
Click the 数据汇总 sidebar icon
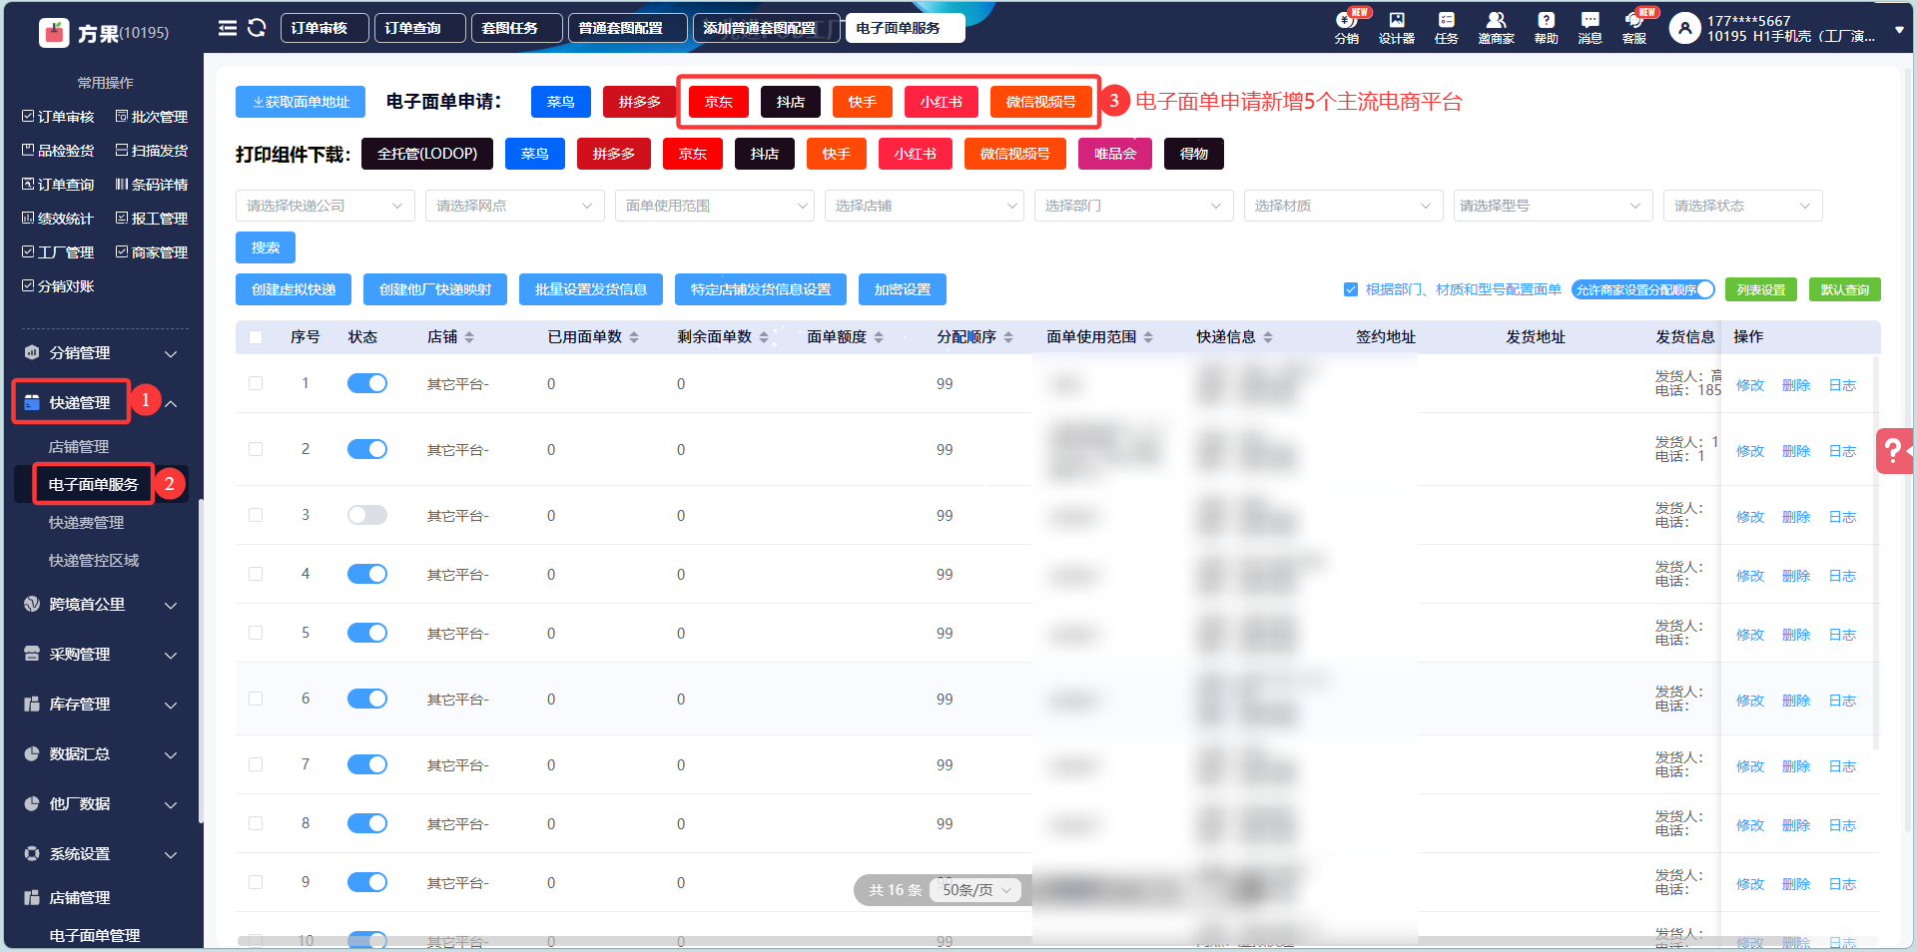point(32,754)
